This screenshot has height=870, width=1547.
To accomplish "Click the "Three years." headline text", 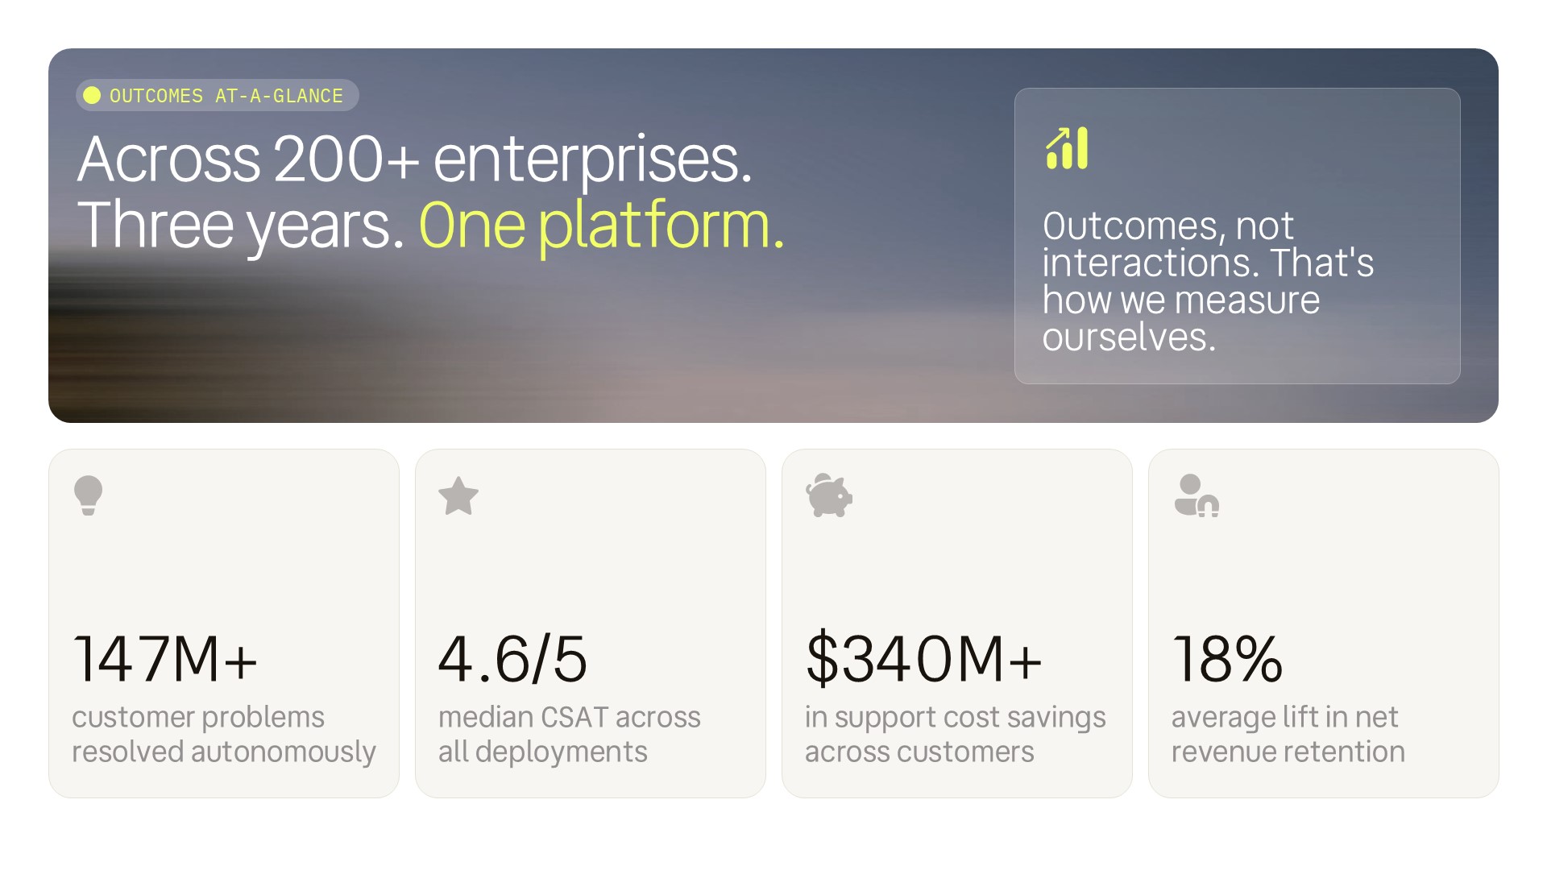I will pyautogui.click(x=241, y=226).
